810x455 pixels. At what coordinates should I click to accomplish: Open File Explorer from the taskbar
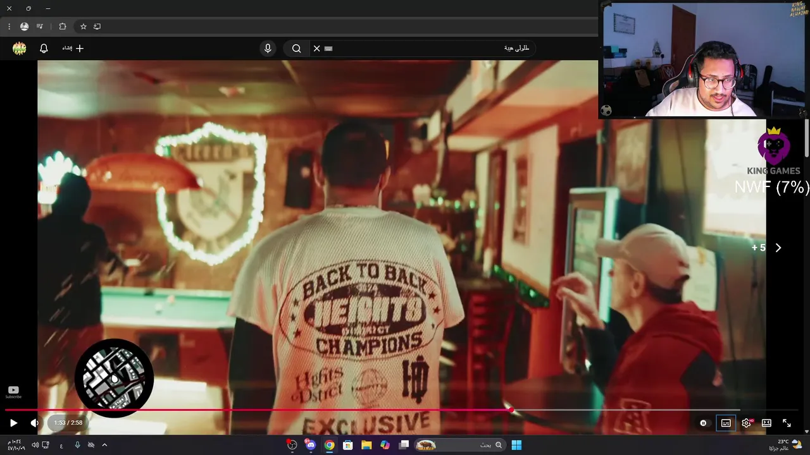point(366,445)
